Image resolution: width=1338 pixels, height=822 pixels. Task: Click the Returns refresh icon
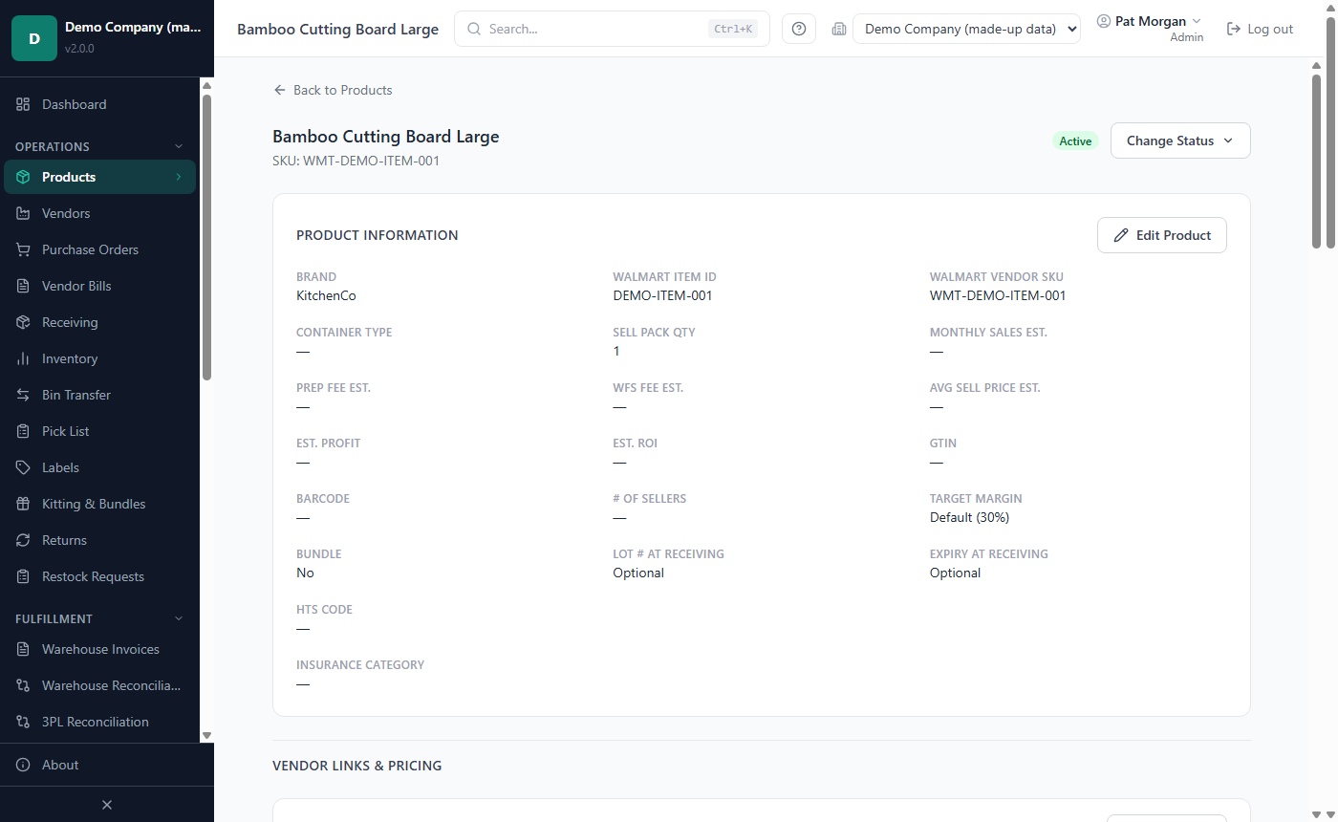point(23,540)
